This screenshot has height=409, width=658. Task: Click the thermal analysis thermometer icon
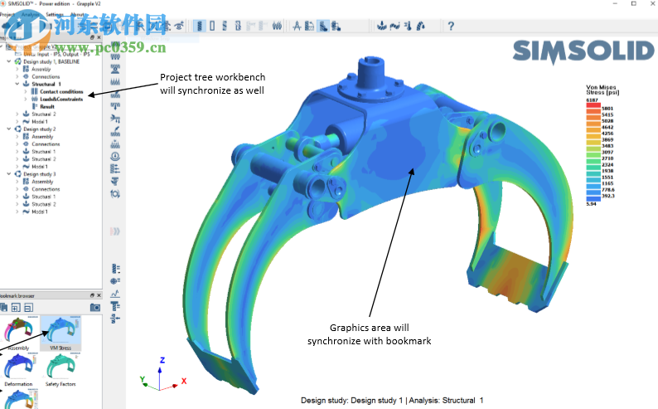[x=408, y=26]
